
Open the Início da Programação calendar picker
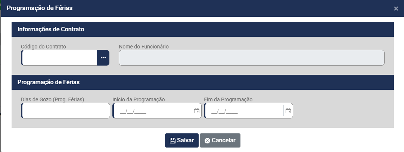tap(196, 111)
